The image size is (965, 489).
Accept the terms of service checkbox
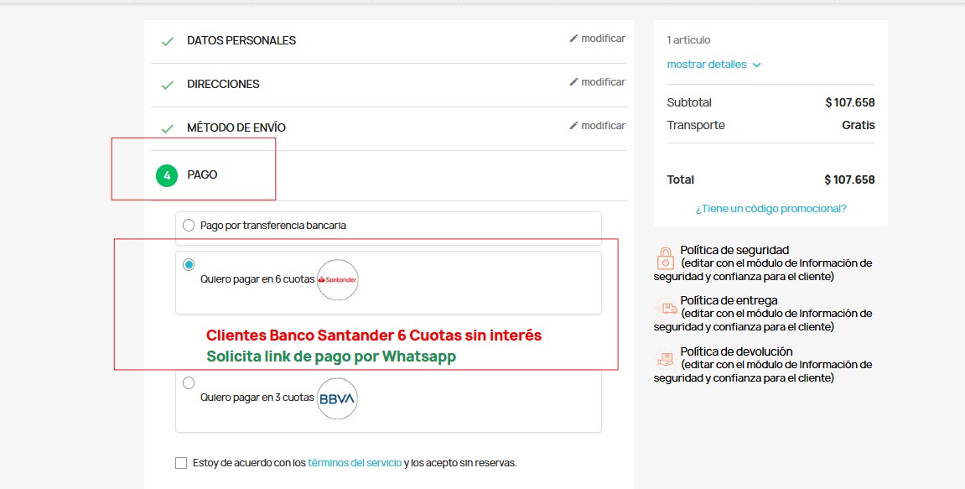point(181,463)
